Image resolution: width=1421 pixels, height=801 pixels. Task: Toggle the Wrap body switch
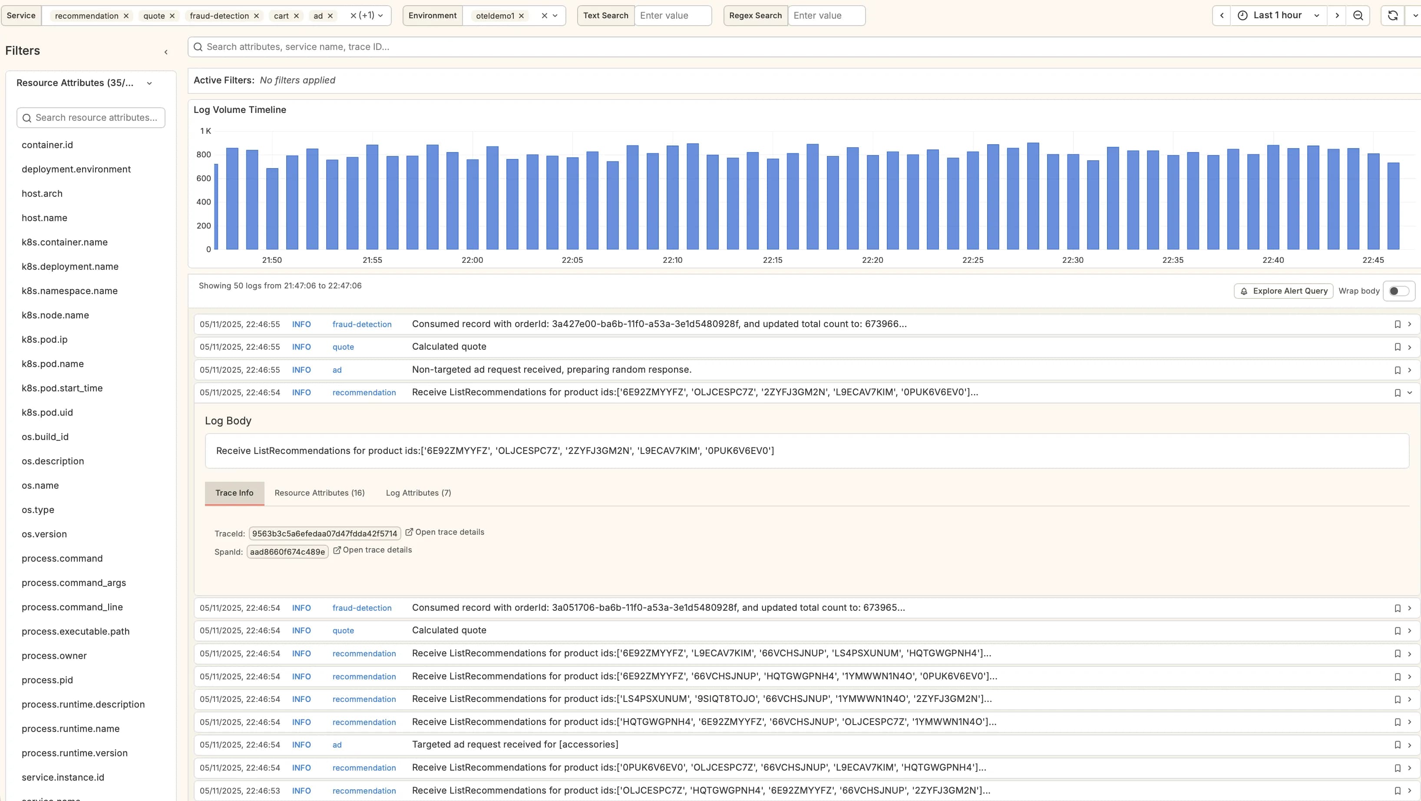coord(1398,291)
